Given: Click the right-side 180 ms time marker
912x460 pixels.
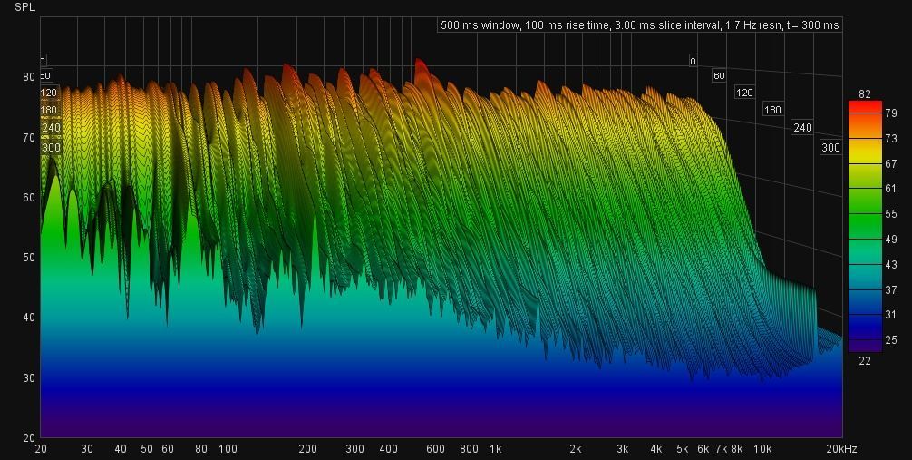Looking at the screenshot, I should (772, 110).
